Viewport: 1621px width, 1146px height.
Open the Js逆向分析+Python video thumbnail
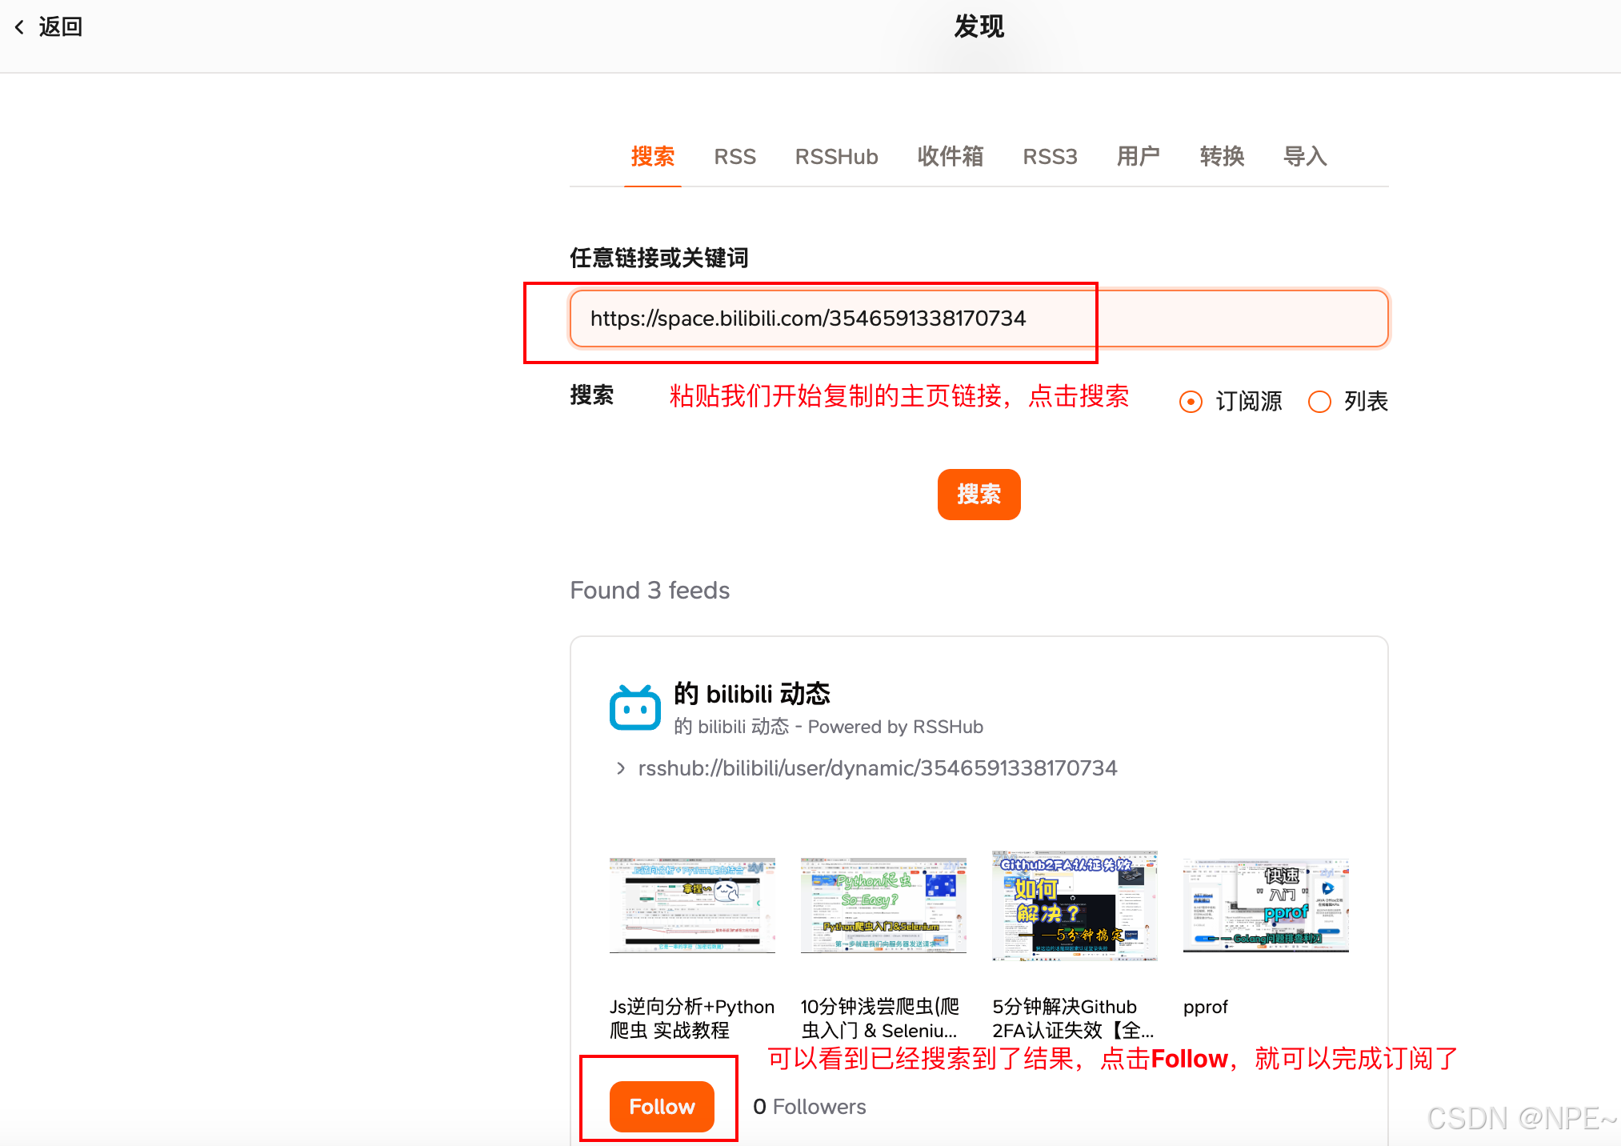tap(692, 905)
